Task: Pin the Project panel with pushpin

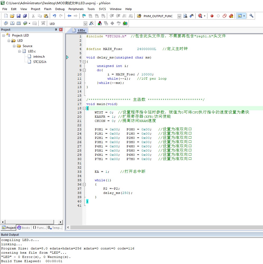Action: [x=56, y=30]
